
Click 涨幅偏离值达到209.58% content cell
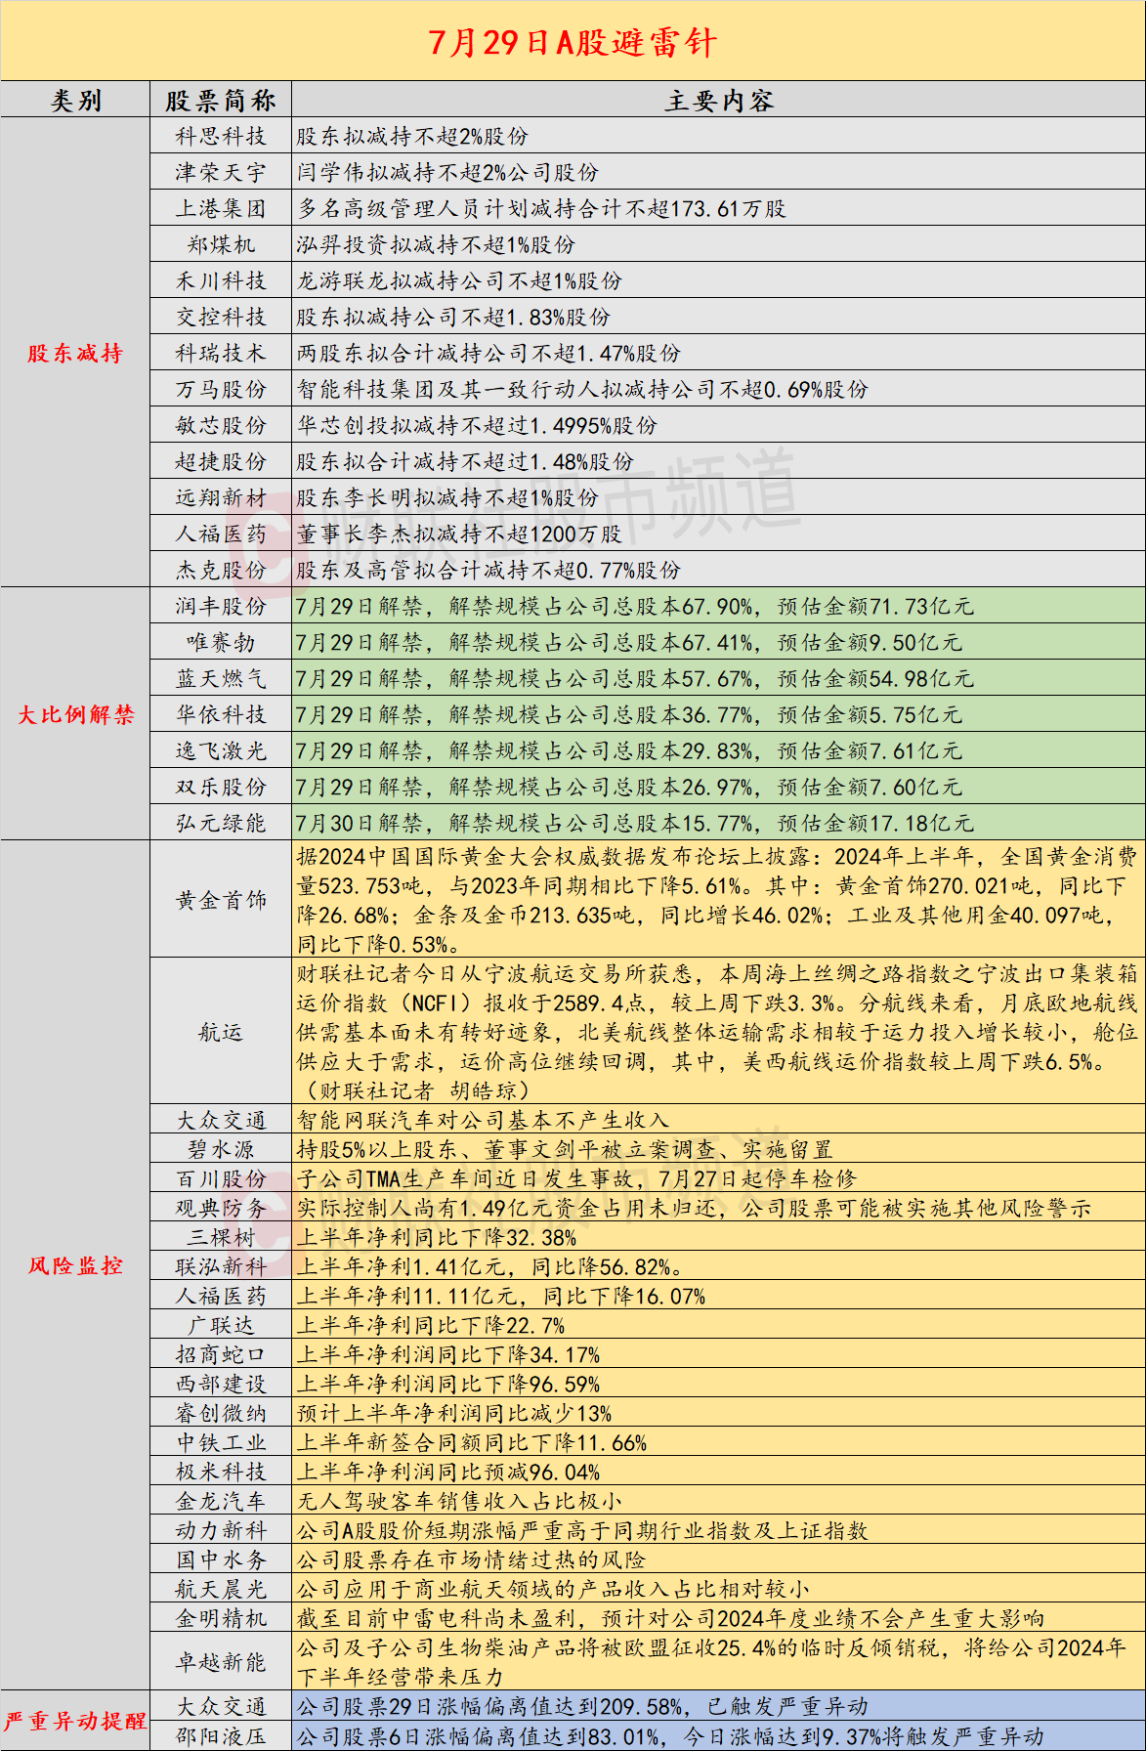coord(718,1706)
